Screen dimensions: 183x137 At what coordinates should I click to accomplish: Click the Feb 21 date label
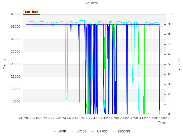[32, 118]
